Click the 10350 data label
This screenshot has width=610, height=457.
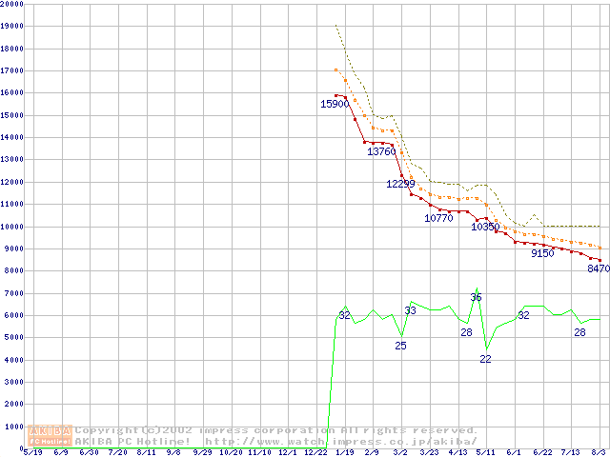pos(485,227)
